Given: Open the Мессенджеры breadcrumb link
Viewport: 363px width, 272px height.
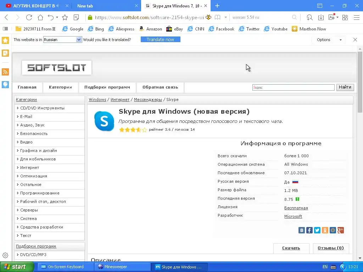Looking at the screenshot, I should click(x=148, y=100).
